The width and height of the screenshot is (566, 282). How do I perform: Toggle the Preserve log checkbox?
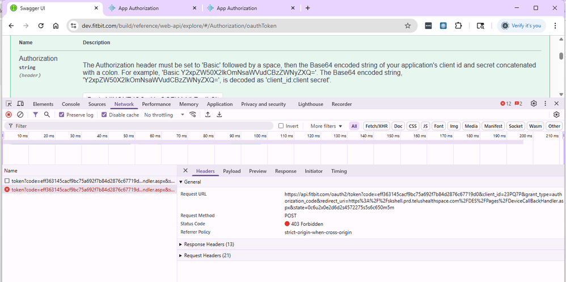point(61,115)
